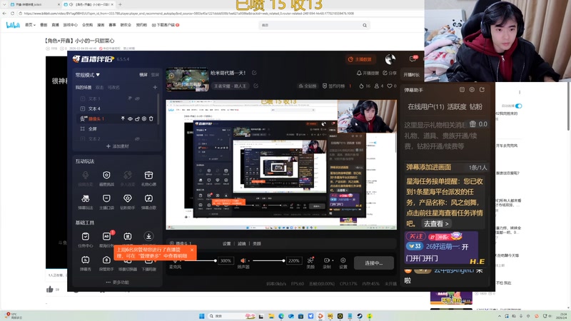Toggle visibility eye of 摄像头 1 source

pyautogui.click(x=130, y=118)
